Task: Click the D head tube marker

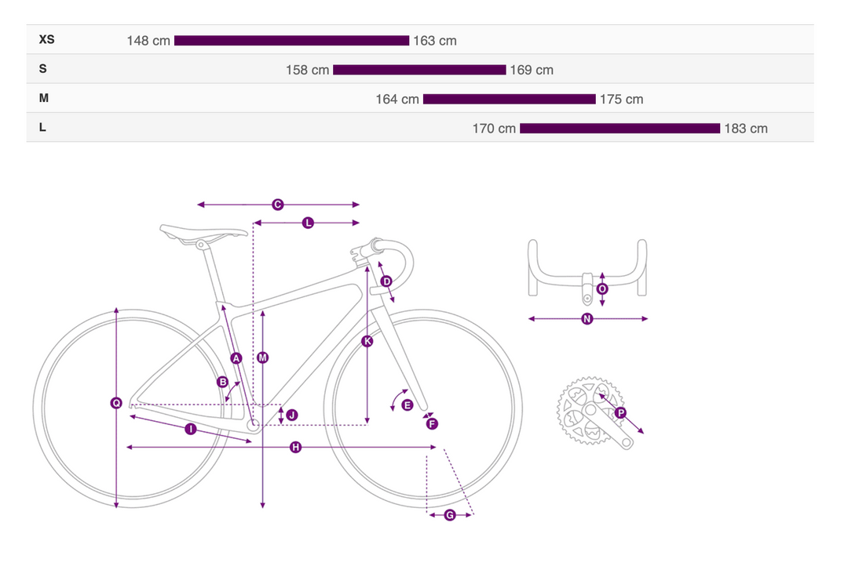Action: [x=386, y=281]
